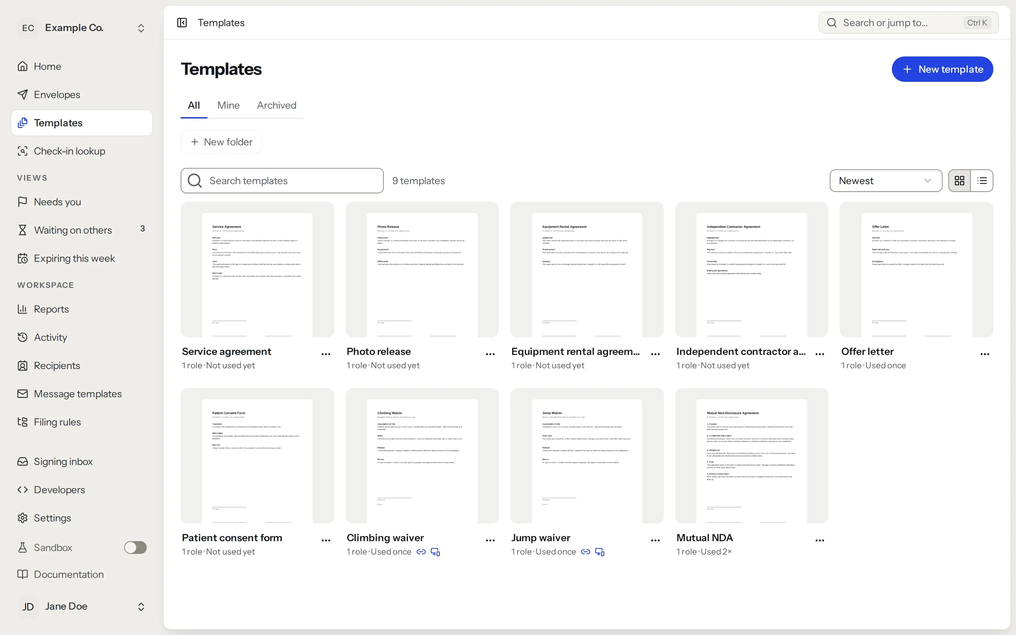Click the New template button
Screen dimensions: 1016x635
(942, 69)
